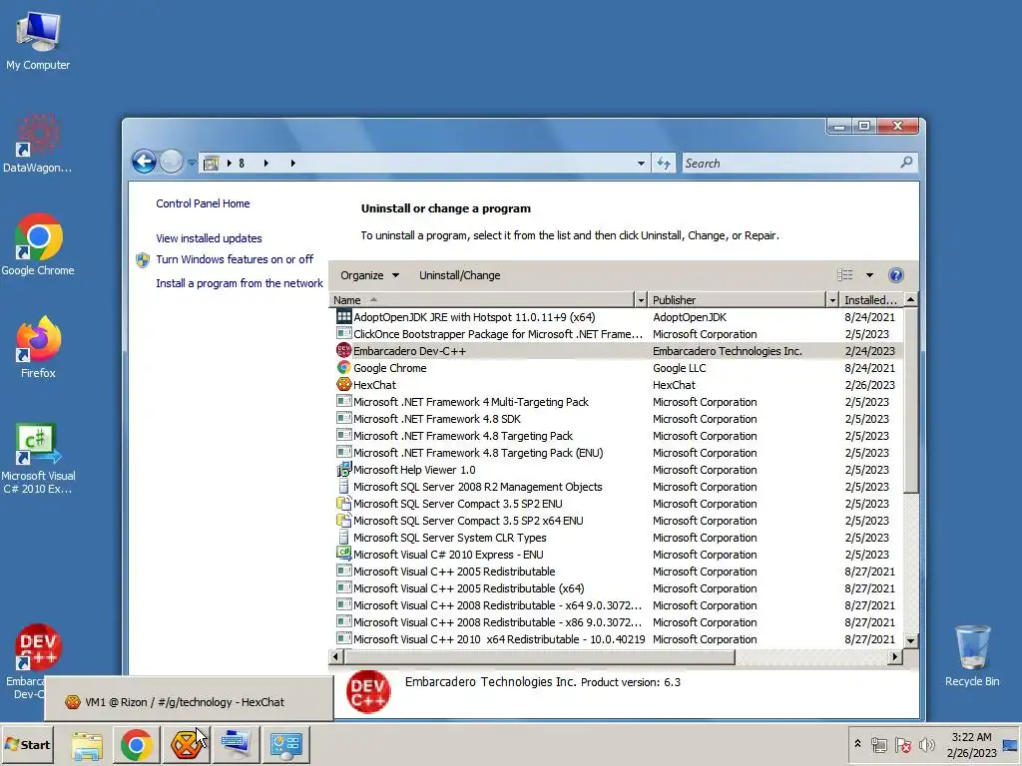
Task: Click the vertical scrollbar down arrow
Action: [910, 641]
